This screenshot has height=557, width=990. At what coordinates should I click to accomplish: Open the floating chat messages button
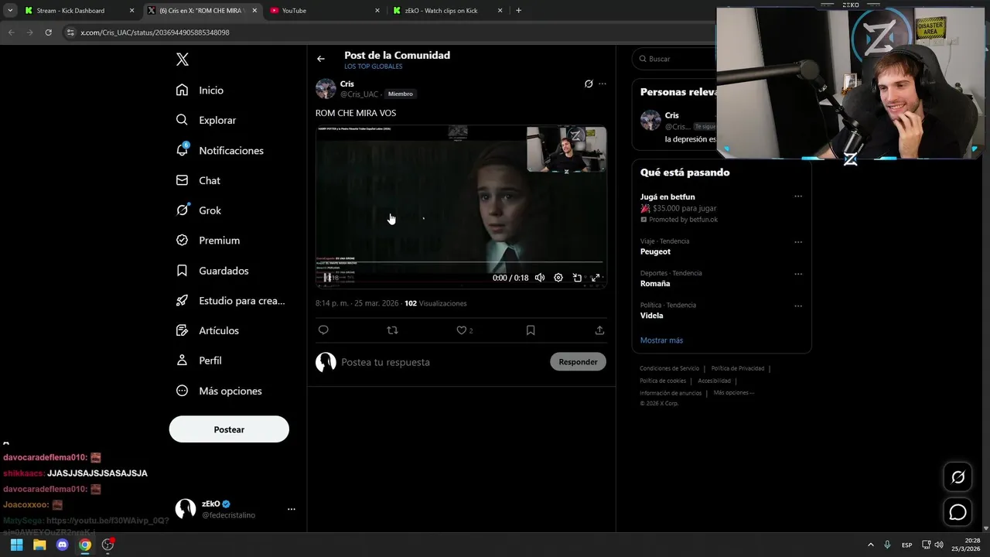click(958, 512)
